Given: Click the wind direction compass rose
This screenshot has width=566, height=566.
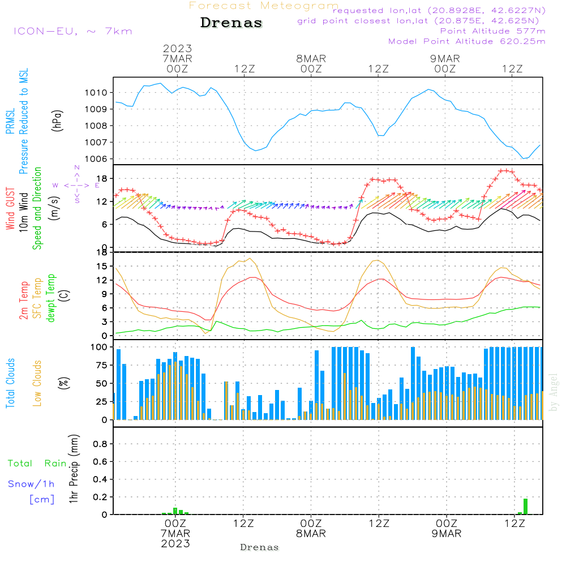Looking at the screenshot, I should (x=76, y=185).
